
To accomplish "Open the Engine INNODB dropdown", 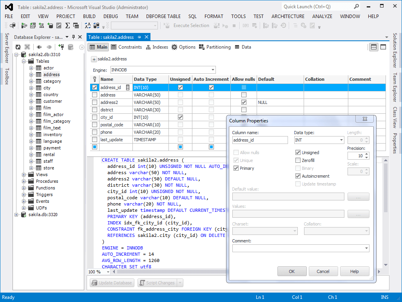I will (x=213, y=70).
